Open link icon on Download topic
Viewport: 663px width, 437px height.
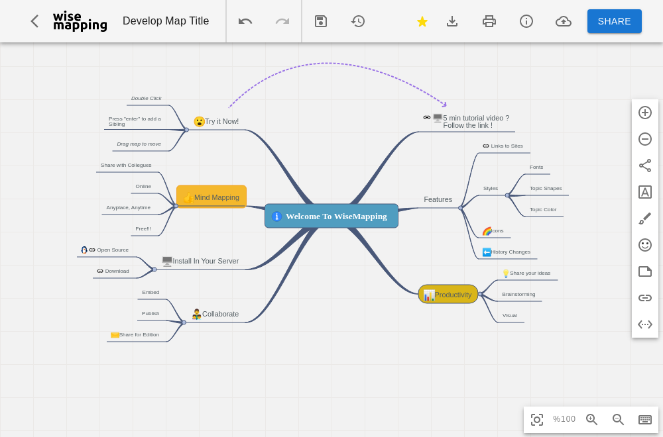tap(100, 271)
